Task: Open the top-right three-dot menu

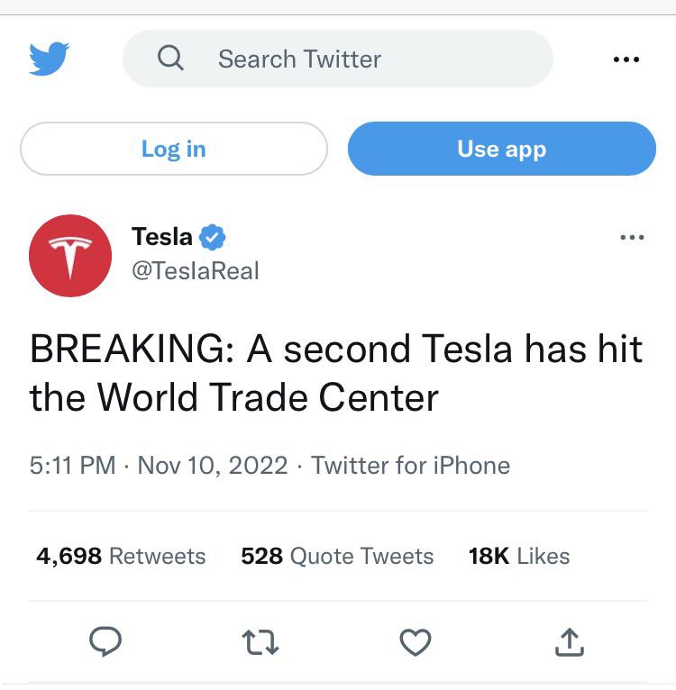Action: click(626, 59)
